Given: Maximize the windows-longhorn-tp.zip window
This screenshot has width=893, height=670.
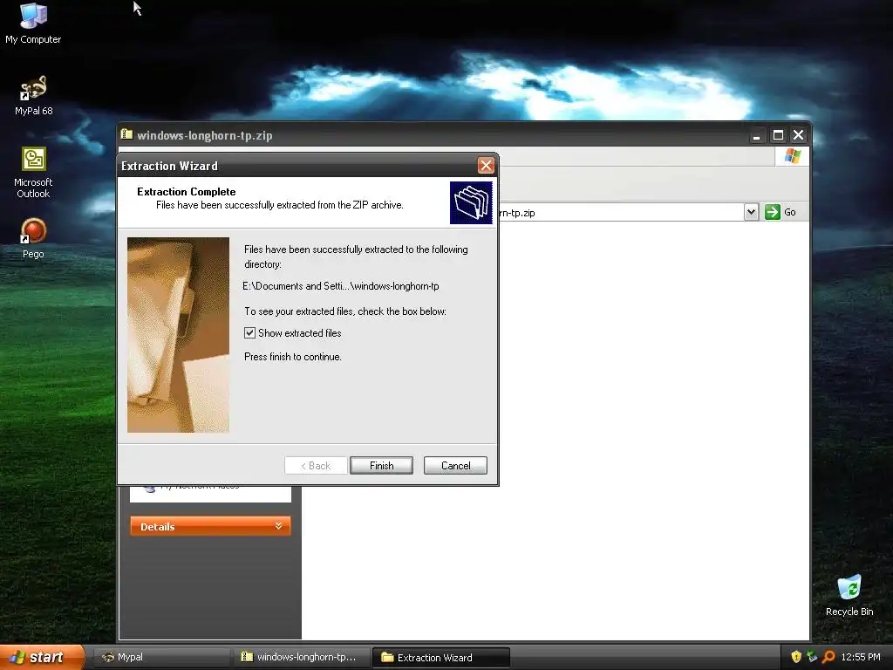Looking at the screenshot, I should [x=778, y=135].
